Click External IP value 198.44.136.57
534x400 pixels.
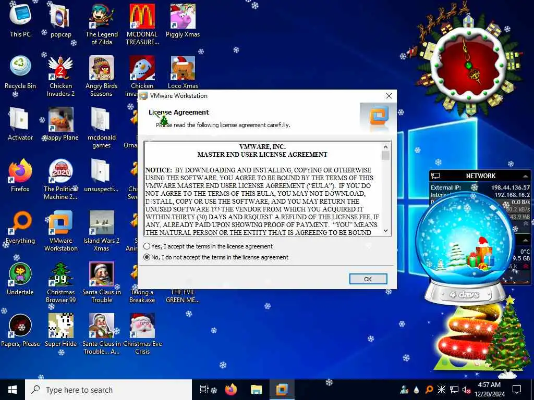tap(510, 187)
